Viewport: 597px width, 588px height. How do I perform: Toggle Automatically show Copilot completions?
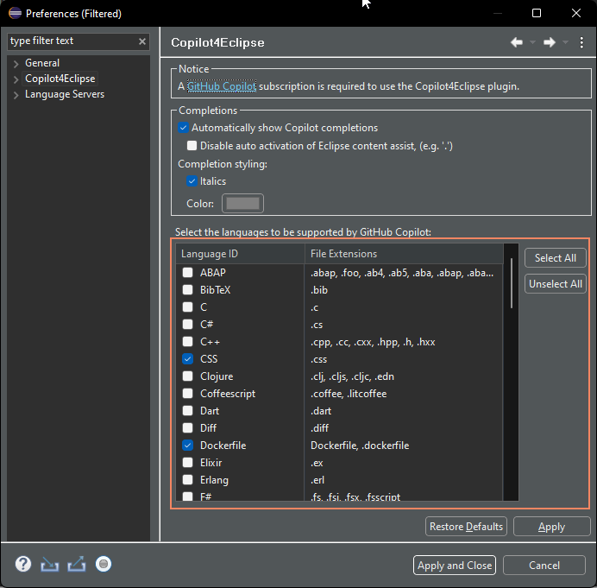tap(183, 128)
